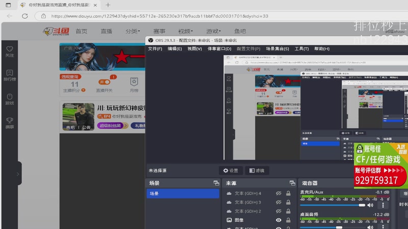Viewport: 408px width, 229px height.
Task: Open the 配置文件(P) menu in OBS
Action: tap(248, 48)
